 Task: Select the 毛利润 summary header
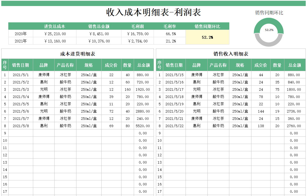[138, 26]
